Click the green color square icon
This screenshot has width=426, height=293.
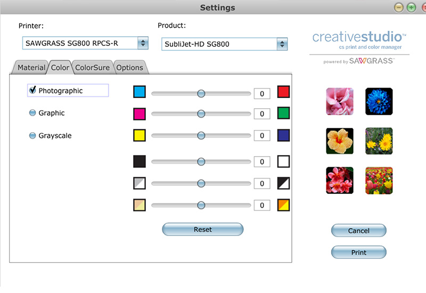284,113
